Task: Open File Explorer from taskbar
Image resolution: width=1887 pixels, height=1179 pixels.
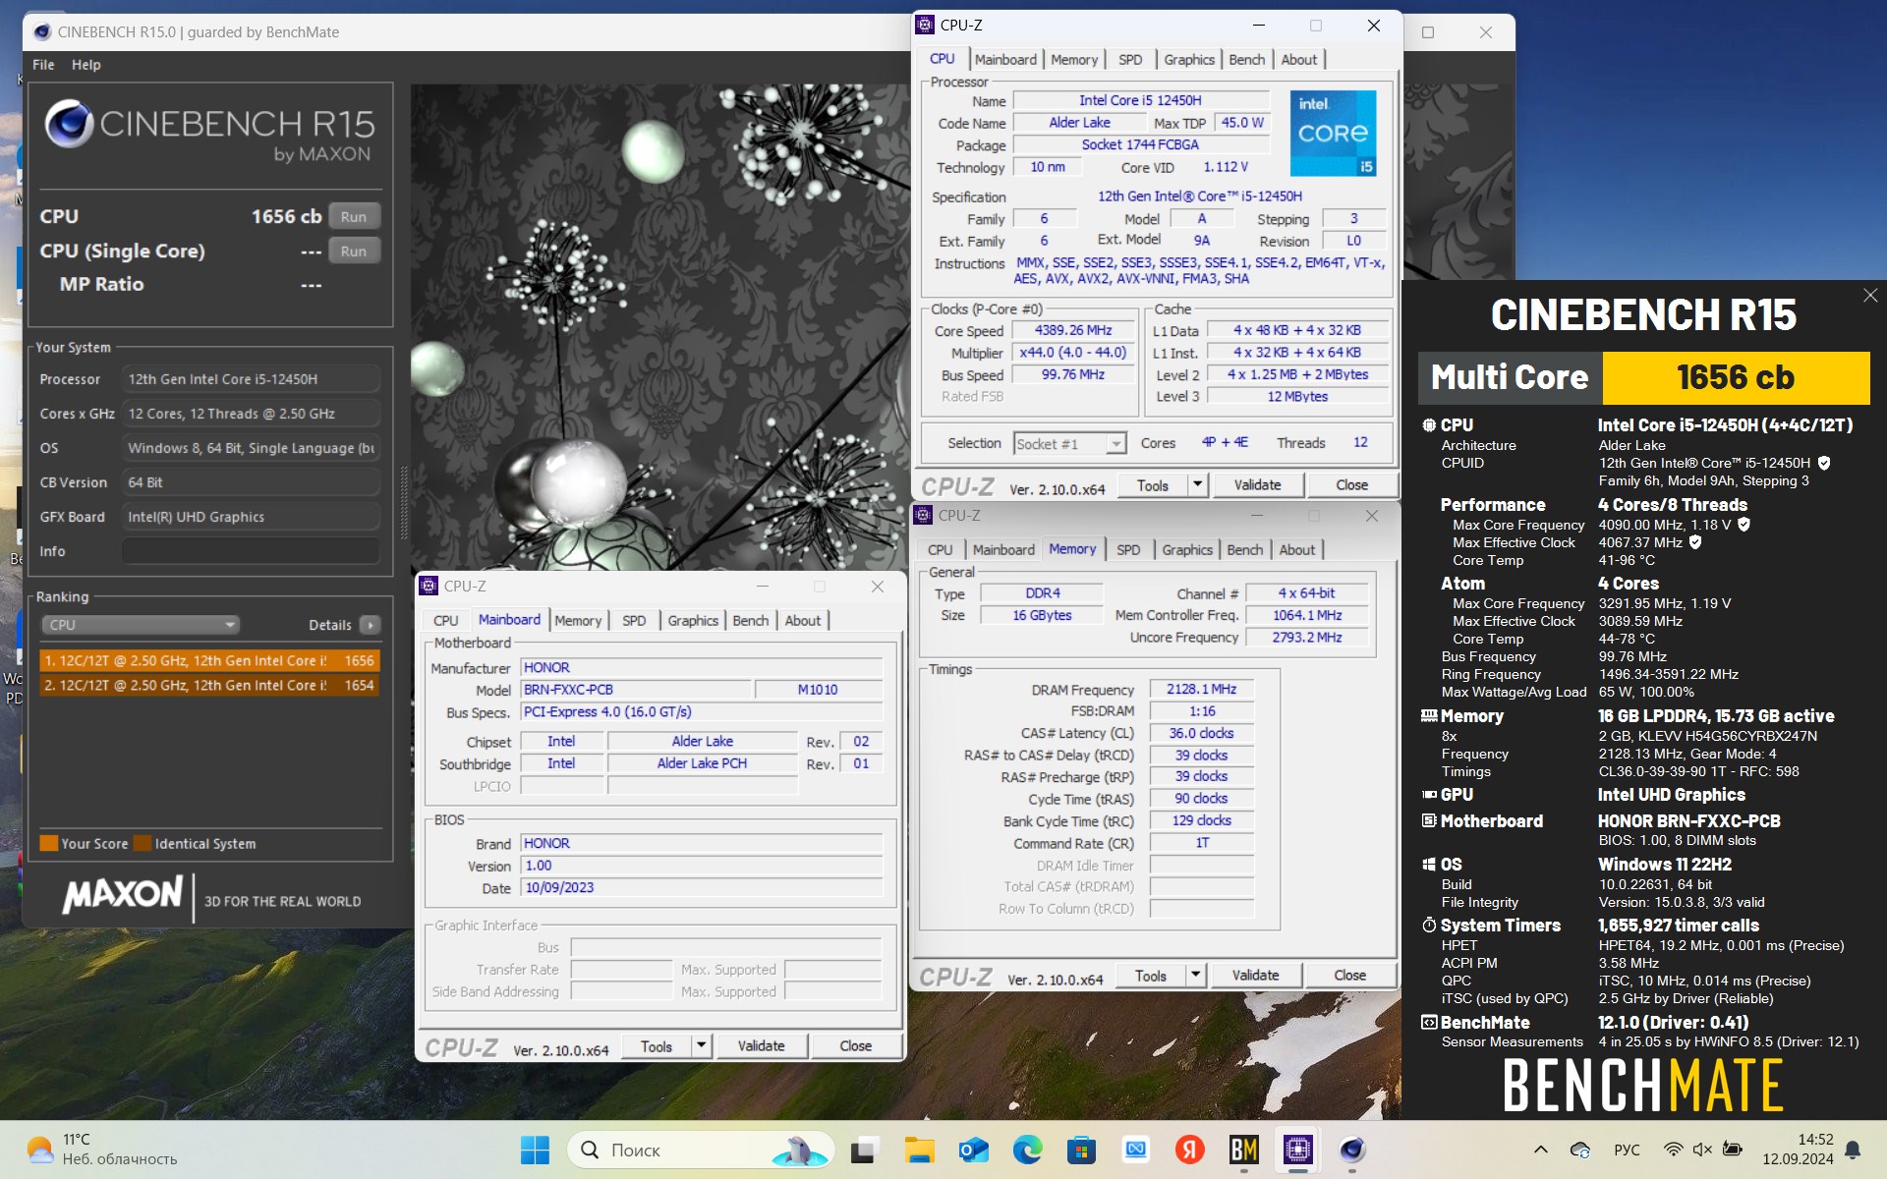Action: tap(919, 1150)
